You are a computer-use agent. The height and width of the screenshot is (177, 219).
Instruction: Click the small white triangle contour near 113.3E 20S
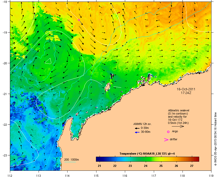pyautogui.click(x=48, y=61)
